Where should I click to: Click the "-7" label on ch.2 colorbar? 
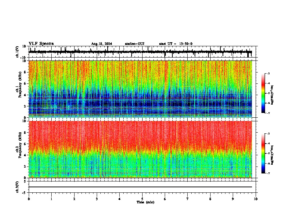[268, 173]
